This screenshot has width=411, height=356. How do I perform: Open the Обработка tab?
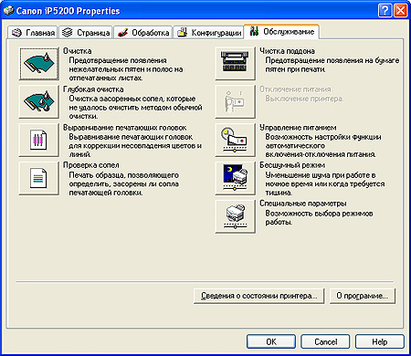(143, 33)
